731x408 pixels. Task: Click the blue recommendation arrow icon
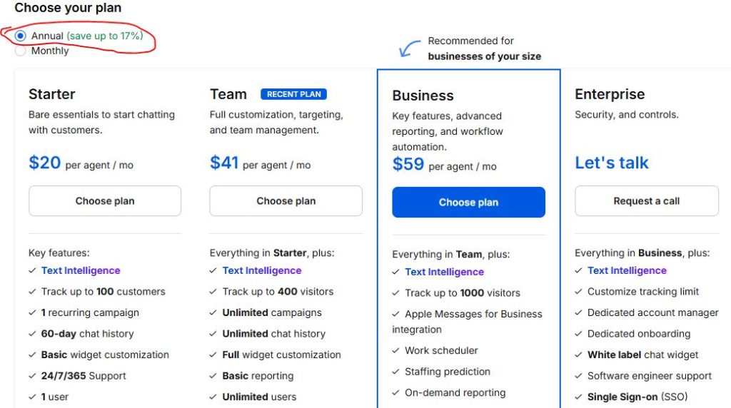pyautogui.click(x=410, y=49)
